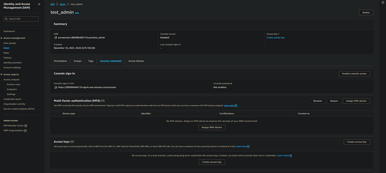Click Assign MFA device in the MFA header
Image resolution: width=386 pixels, height=173 pixels.
coord(356,101)
